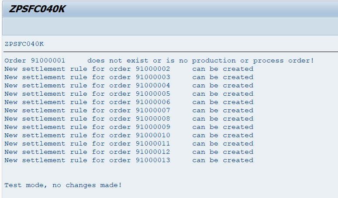
Task: Click "production or process order!" text
Action: click(253, 60)
